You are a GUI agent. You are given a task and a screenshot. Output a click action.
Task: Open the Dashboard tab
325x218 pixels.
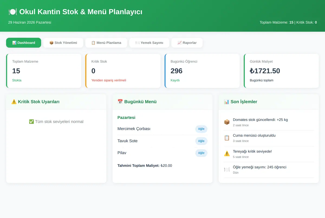(24, 43)
